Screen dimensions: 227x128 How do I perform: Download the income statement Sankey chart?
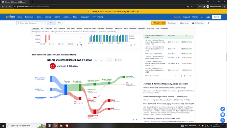(x=133, y=119)
